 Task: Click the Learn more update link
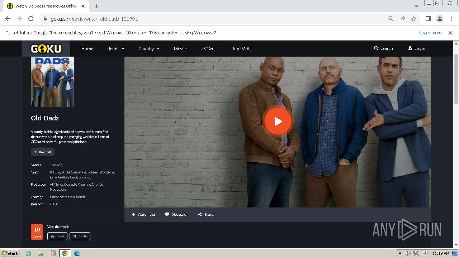430,33
